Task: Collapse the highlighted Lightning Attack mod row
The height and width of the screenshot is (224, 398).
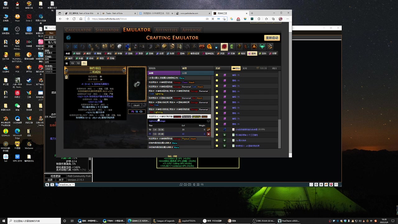Action: [x=179, y=117]
